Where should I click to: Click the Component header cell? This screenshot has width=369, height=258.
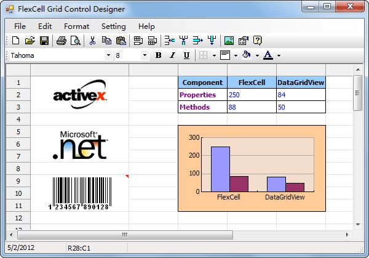click(202, 83)
